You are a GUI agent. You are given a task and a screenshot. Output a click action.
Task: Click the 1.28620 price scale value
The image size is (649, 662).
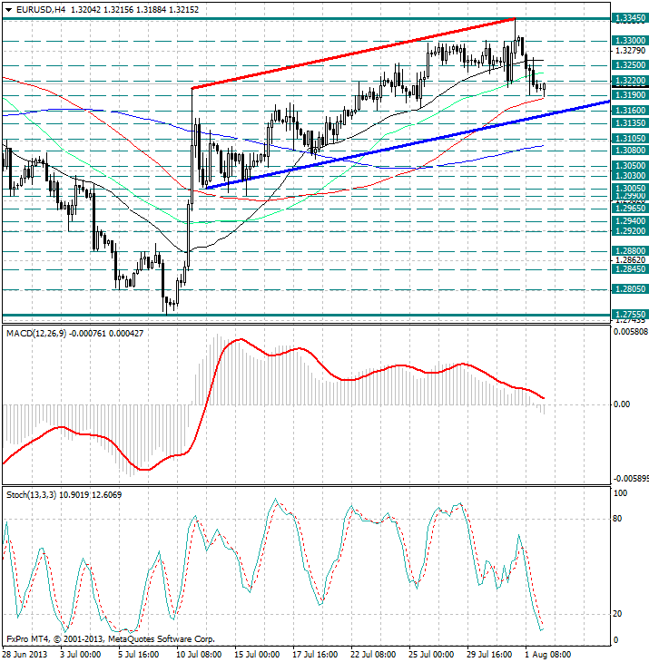click(631, 260)
